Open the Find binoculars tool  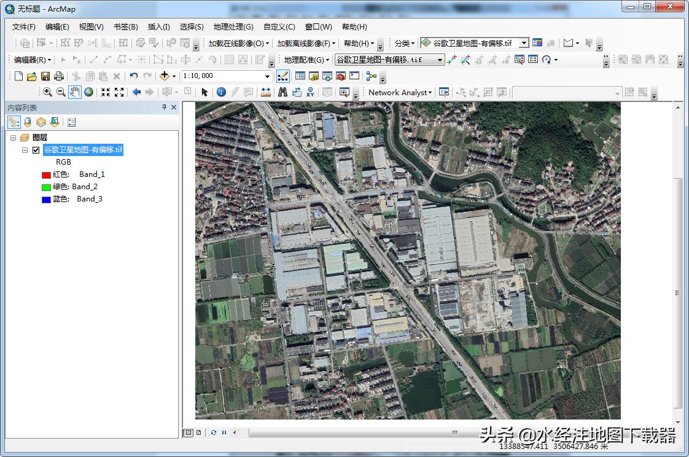point(282,92)
